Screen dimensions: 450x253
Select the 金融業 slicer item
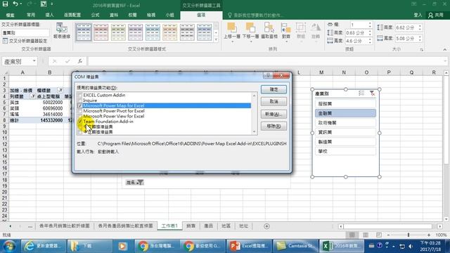pyautogui.click(x=345, y=113)
